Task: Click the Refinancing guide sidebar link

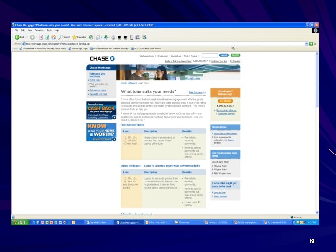Action: pyautogui.click(x=98, y=90)
